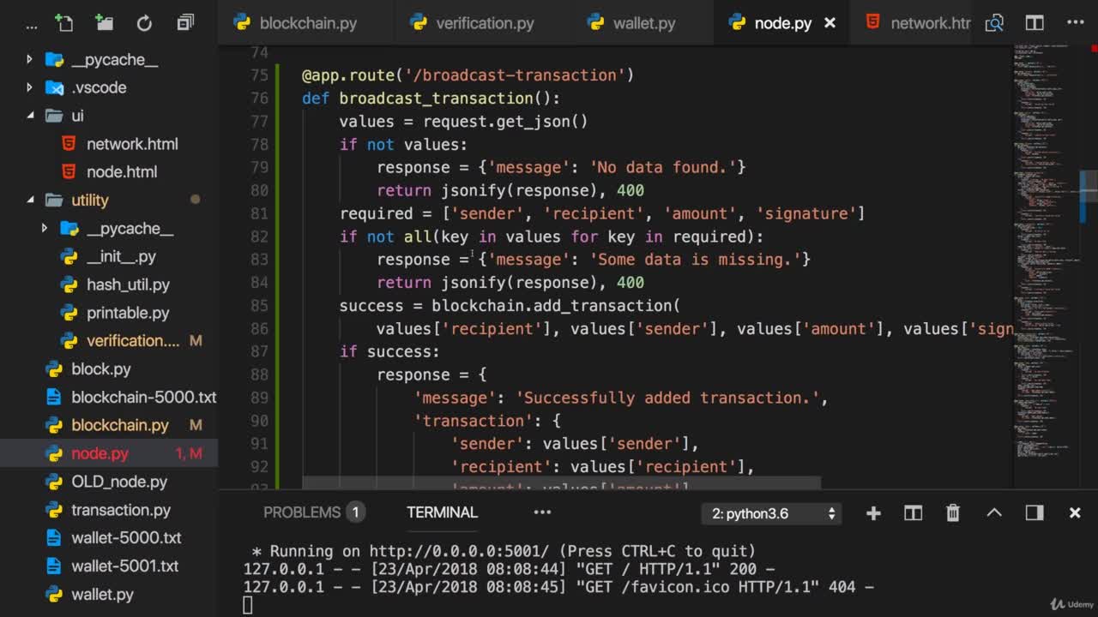Collapse the ui folder
Image resolution: width=1098 pixels, height=617 pixels.
coord(30,116)
